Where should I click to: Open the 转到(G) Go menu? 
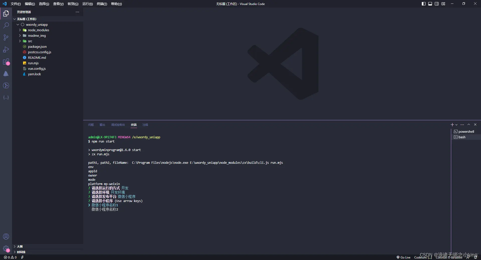coord(73,4)
